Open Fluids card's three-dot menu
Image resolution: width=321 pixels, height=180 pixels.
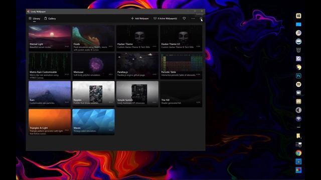coord(110,46)
